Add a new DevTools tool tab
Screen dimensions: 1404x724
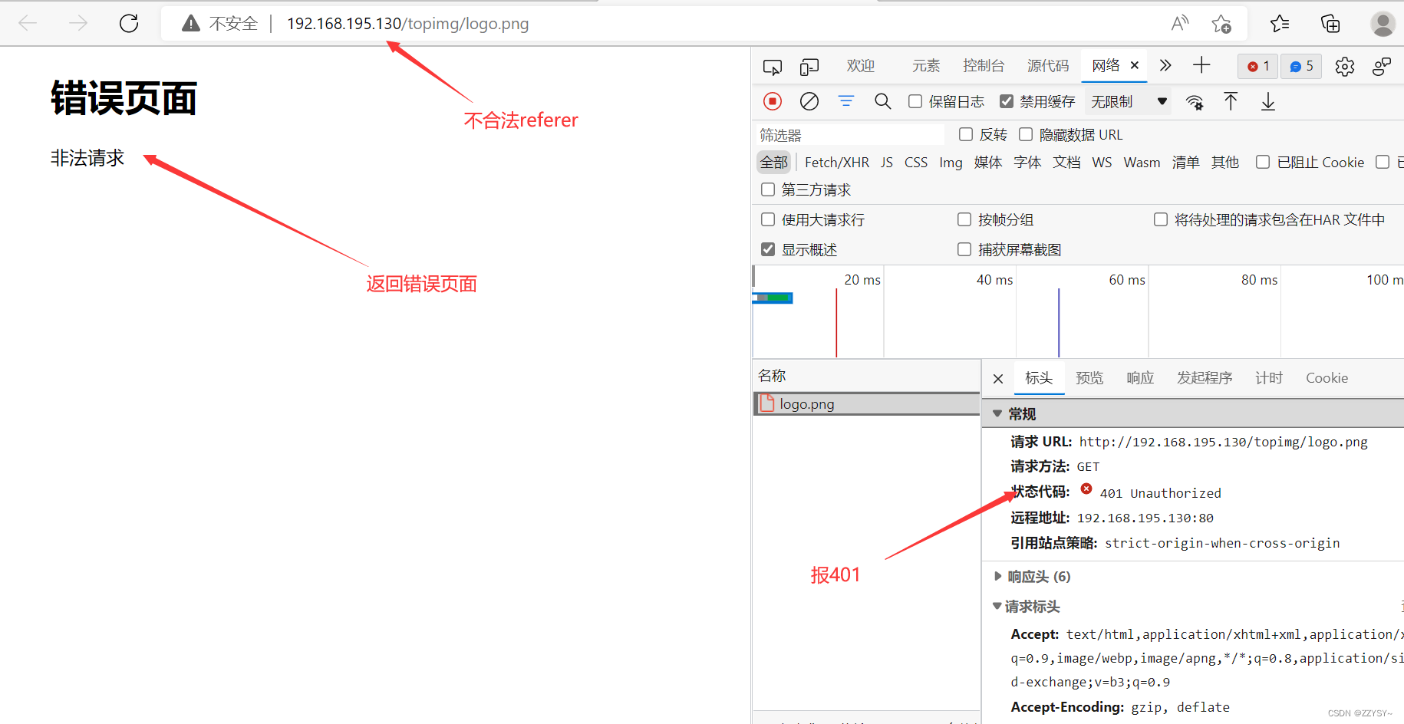1201,66
